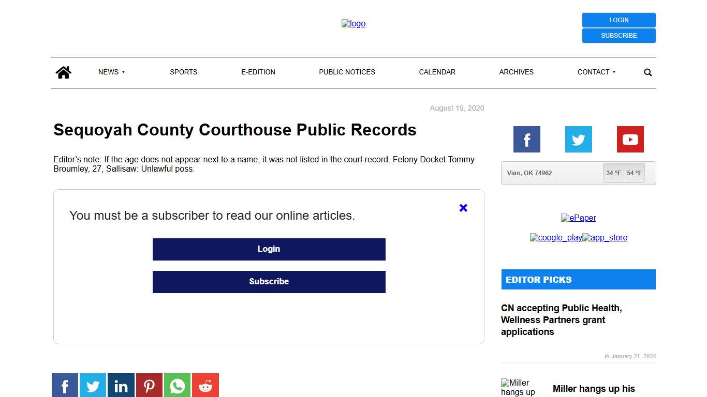Open the Public Health grant applications article
The width and height of the screenshot is (707, 397).
(x=562, y=319)
